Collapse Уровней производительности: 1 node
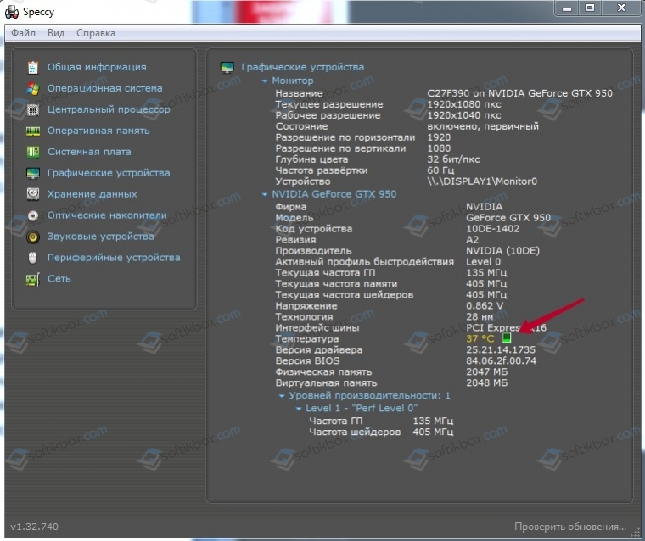 282,396
